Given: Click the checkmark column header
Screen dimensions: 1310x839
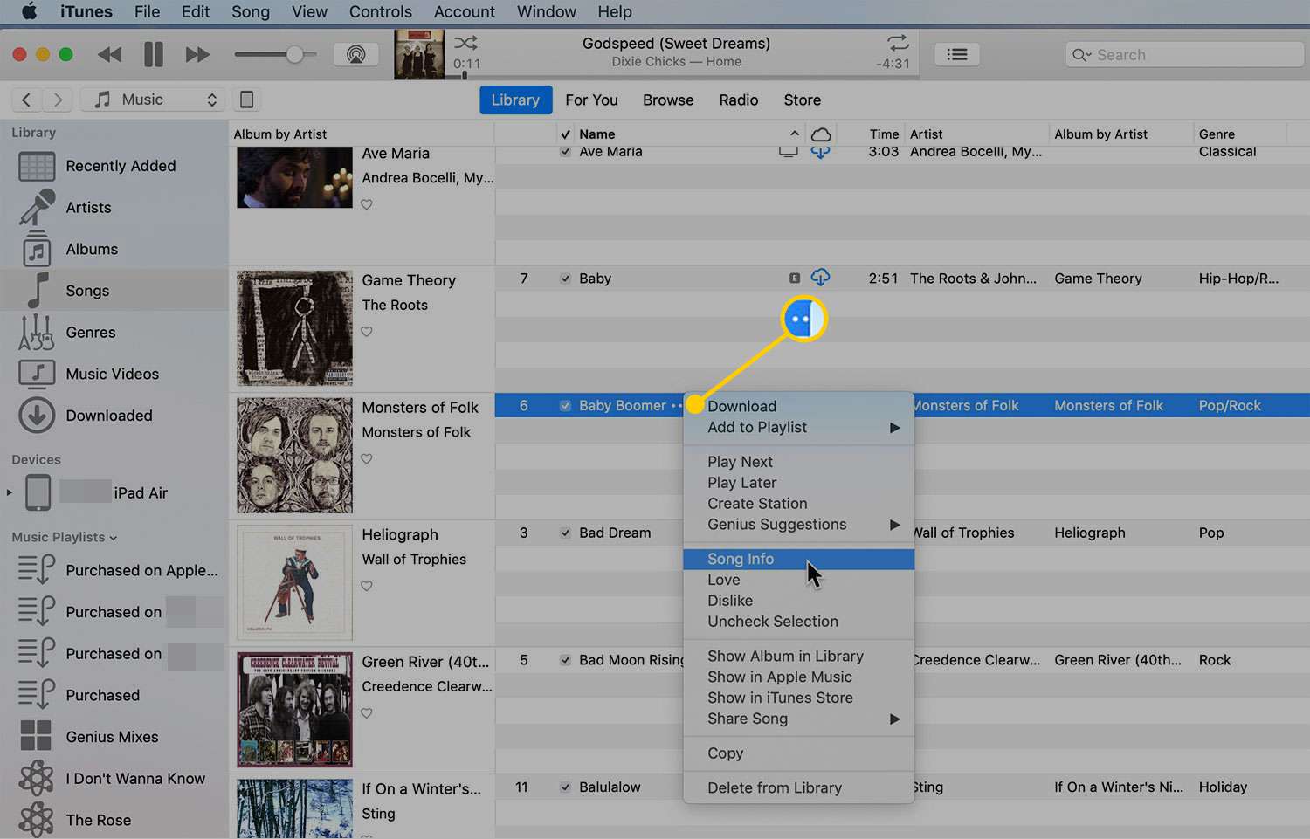Looking at the screenshot, I should (565, 134).
